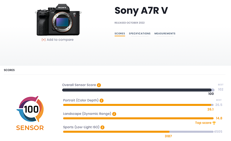Open the MEASUREMENTS tab
This screenshot has height=141, width=231.
coord(165,34)
